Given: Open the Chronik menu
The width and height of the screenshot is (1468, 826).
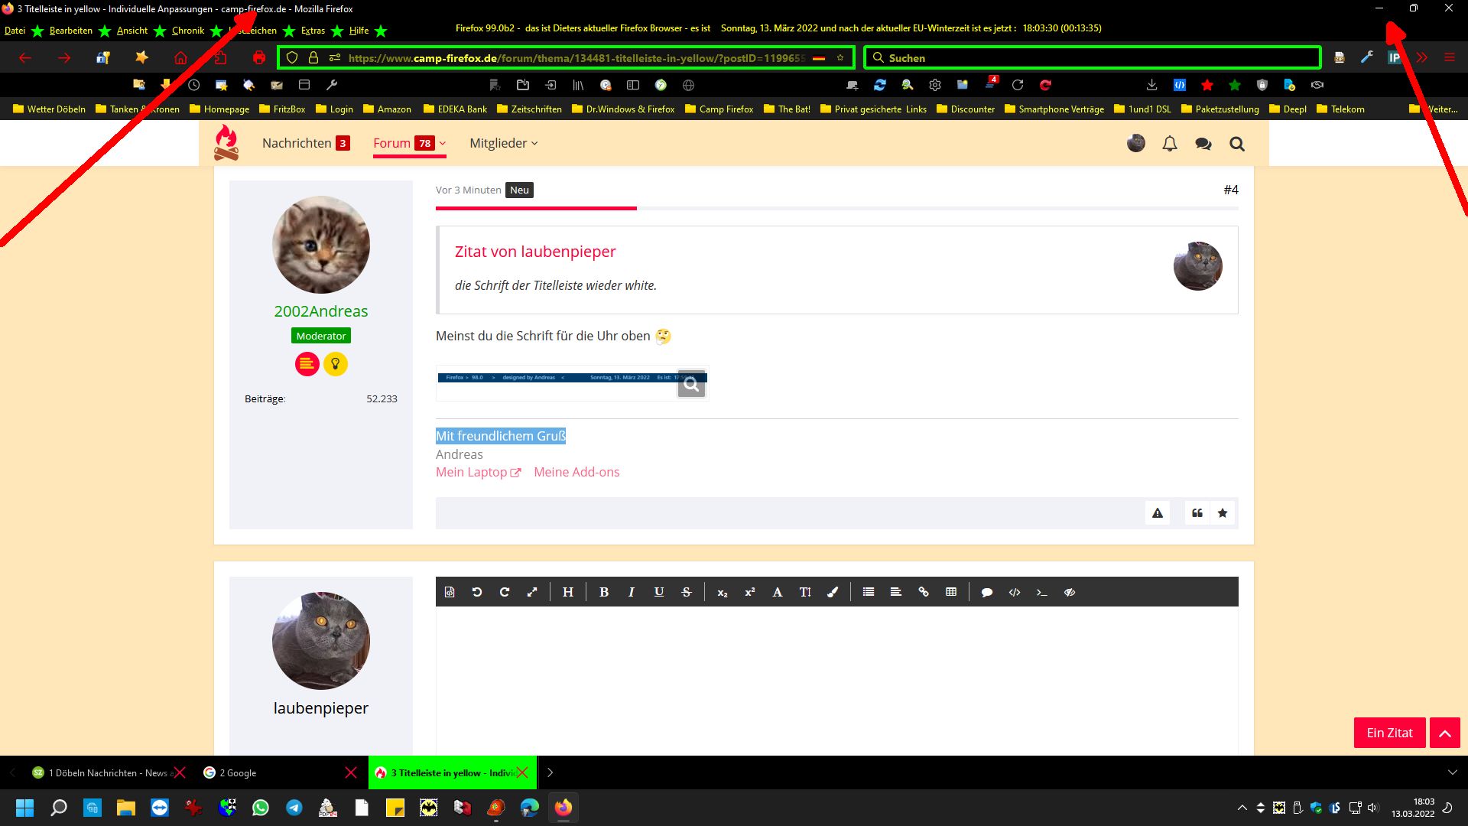Looking at the screenshot, I should (187, 31).
